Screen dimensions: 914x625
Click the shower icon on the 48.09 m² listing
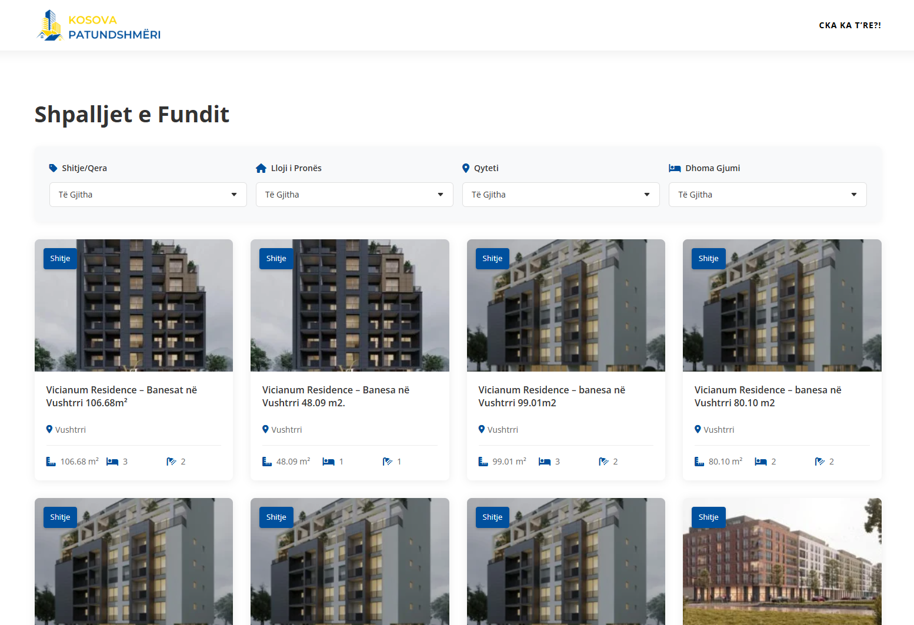(x=387, y=462)
